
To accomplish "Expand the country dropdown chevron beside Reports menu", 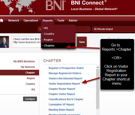I will tap(88, 29).
